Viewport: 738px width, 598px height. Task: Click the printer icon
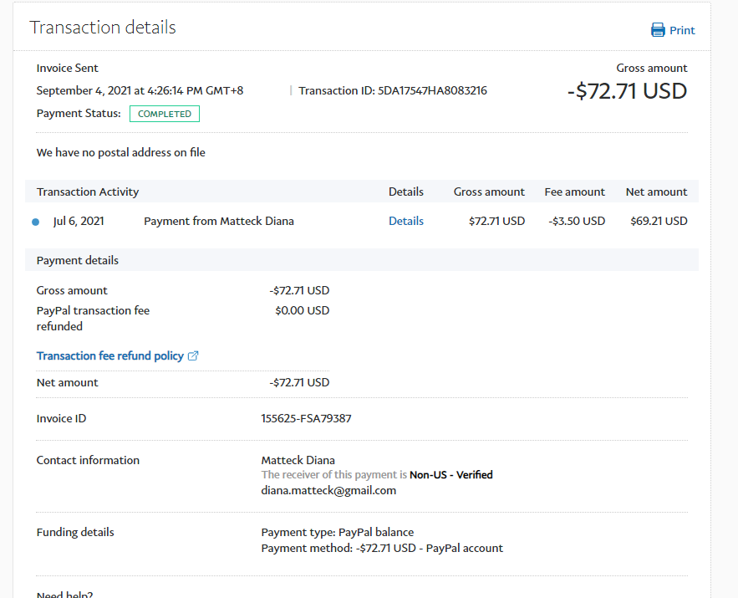click(x=658, y=30)
